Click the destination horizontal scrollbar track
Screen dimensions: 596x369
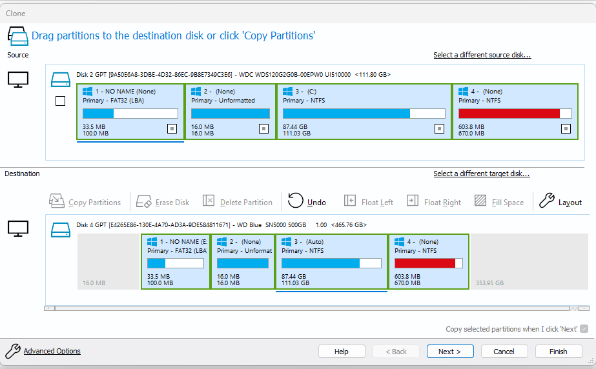[x=310, y=308]
